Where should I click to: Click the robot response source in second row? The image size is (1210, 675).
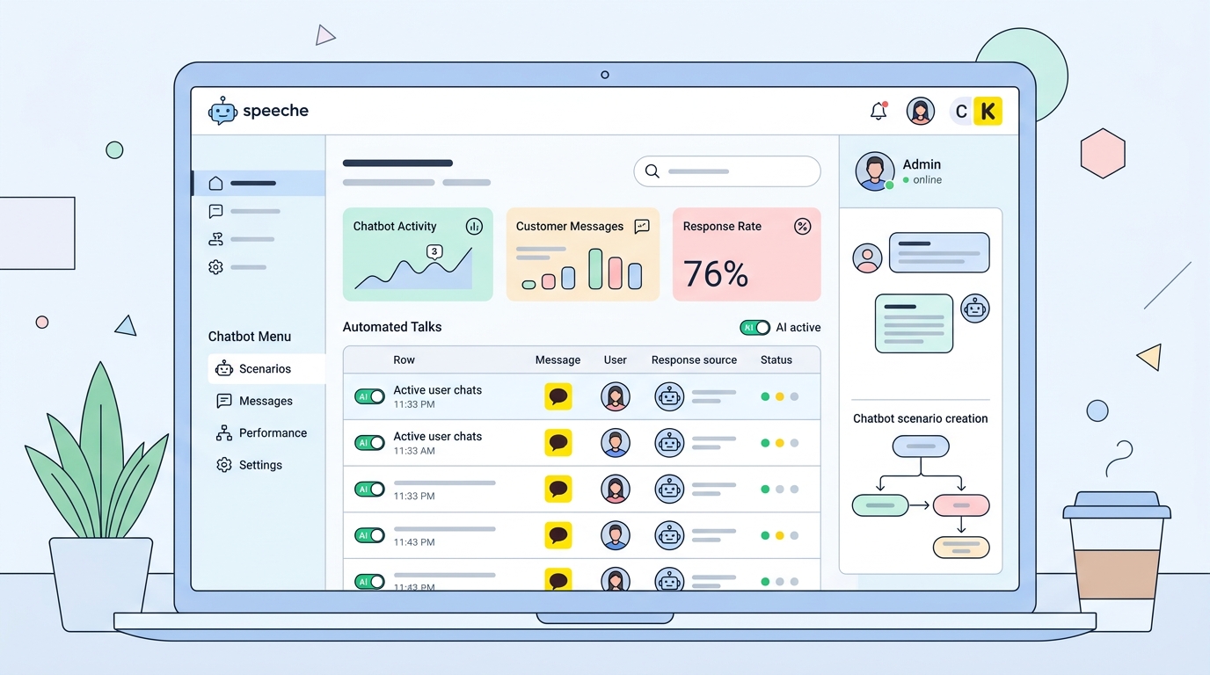669,442
